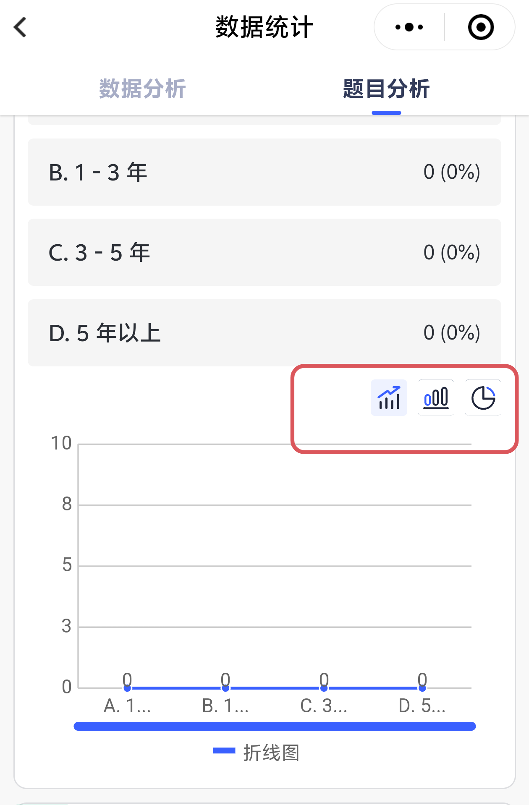Switch to pie chart view
The height and width of the screenshot is (805, 529).
click(x=483, y=398)
